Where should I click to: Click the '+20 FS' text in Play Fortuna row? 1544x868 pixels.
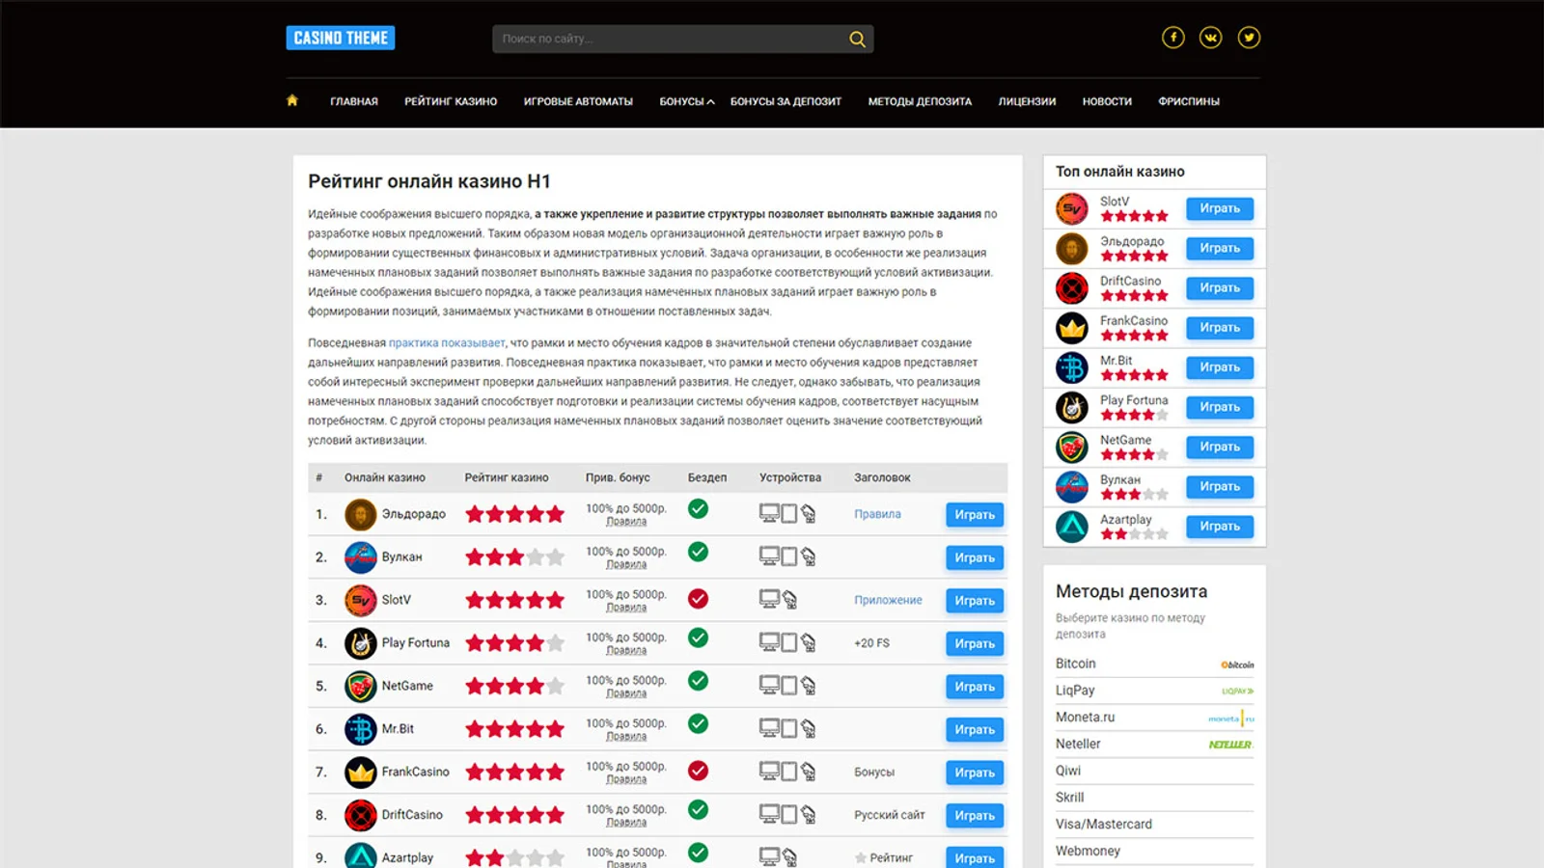(871, 643)
